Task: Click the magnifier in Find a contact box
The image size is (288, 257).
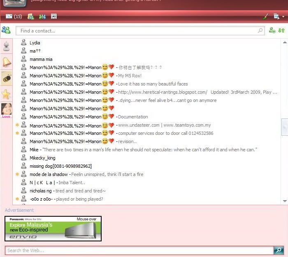Action: [x=260, y=30]
